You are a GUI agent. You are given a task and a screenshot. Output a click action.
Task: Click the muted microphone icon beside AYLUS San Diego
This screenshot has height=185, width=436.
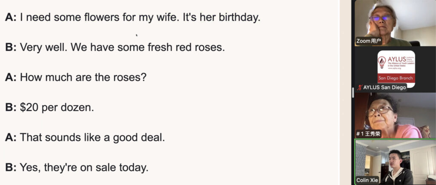tap(359, 87)
